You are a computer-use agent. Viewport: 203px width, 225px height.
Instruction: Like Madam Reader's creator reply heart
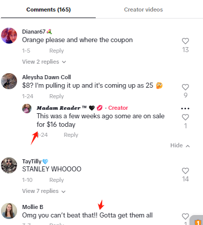pos(185,117)
